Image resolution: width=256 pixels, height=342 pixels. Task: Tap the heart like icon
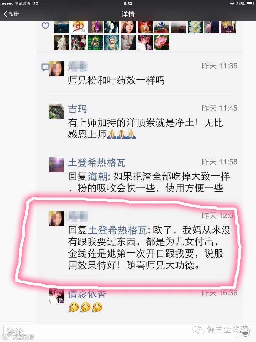tap(45, 26)
